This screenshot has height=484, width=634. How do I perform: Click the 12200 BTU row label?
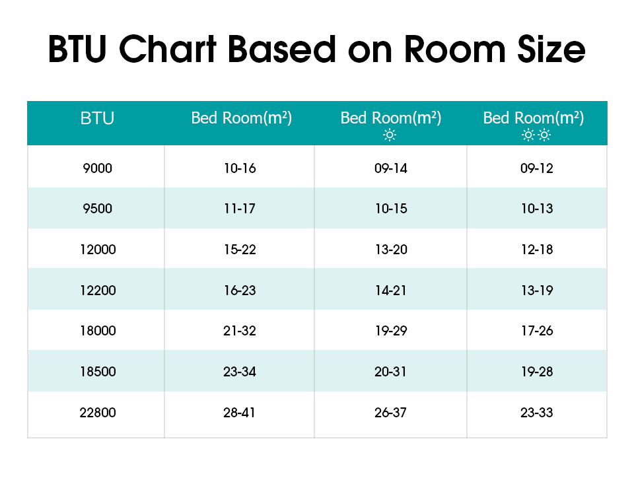coord(98,291)
